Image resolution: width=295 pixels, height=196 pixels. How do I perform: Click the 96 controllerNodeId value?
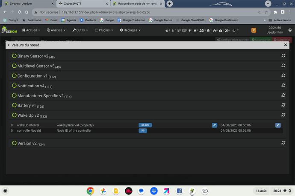(143, 130)
